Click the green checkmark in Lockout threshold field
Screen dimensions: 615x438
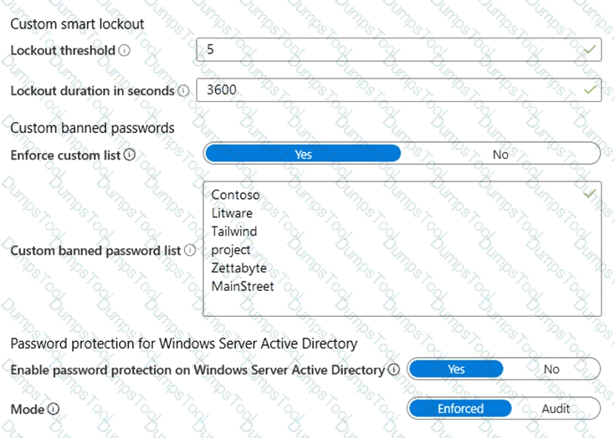[591, 49]
